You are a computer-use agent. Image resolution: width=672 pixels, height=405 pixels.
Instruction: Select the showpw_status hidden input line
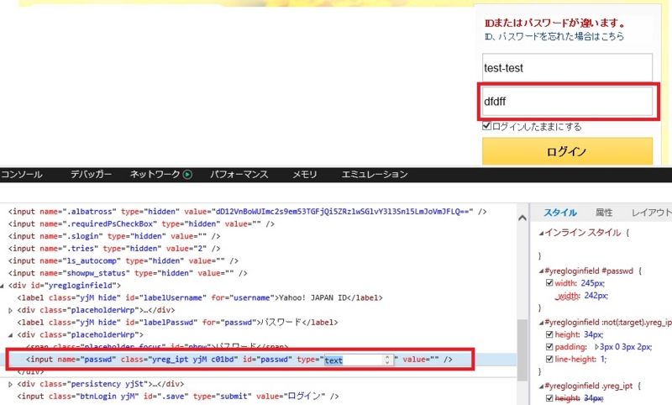click(128, 273)
